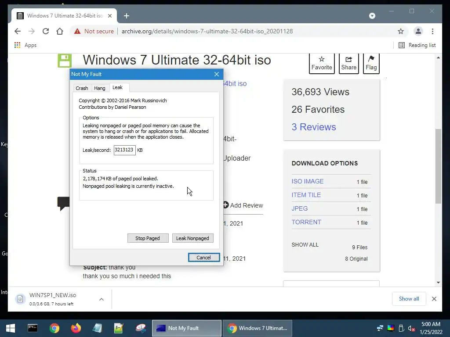
Task: Click the Leak/second input field
Action: point(124,150)
